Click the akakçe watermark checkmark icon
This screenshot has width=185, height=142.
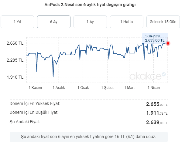coord(164,74)
